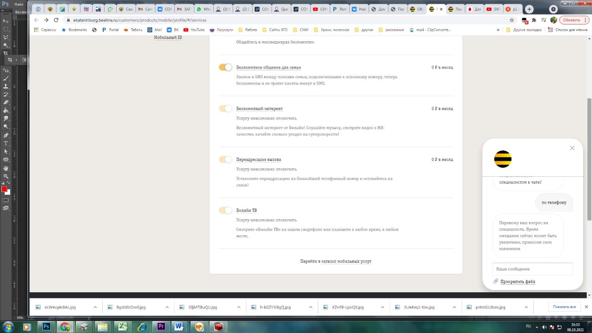Close the Beeline chat widget

572,148
